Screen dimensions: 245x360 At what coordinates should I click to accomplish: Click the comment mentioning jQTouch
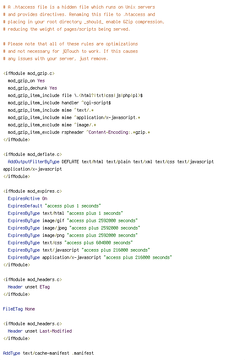click(x=70, y=51)
